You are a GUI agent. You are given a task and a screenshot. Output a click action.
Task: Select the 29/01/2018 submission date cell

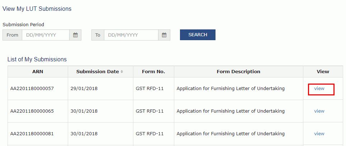[x=101, y=89]
